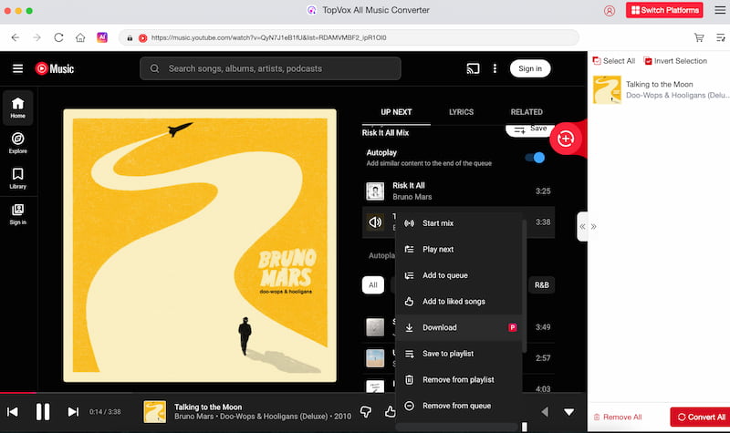Open the task list icon at top right
The height and width of the screenshot is (433, 730).
click(720, 37)
